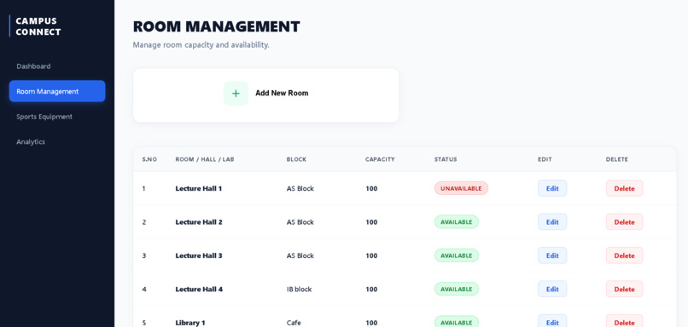Click the subtitle about room capacity and availability
The image size is (688, 327).
tap(201, 44)
